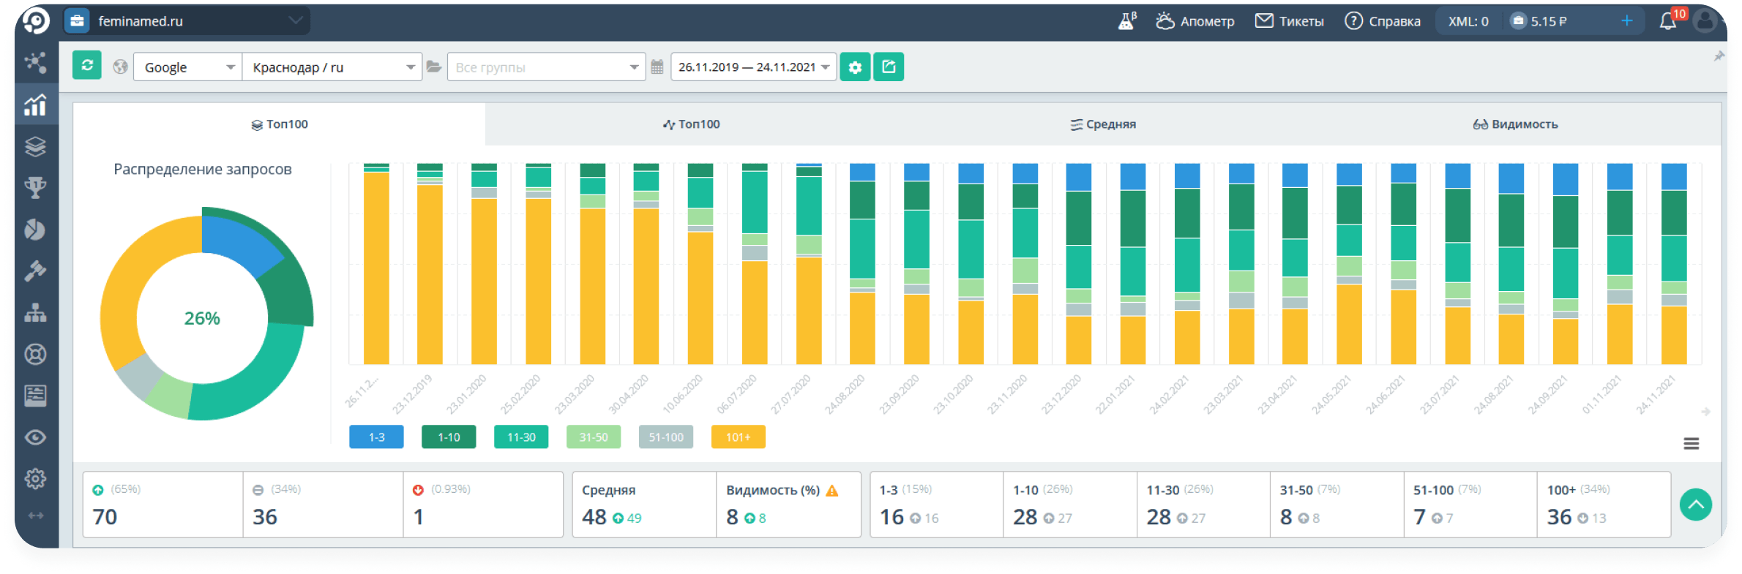Switch to the Средняя tab
Image resolution: width=1742 pixels, height=574 pixels.
(1103, 124)
